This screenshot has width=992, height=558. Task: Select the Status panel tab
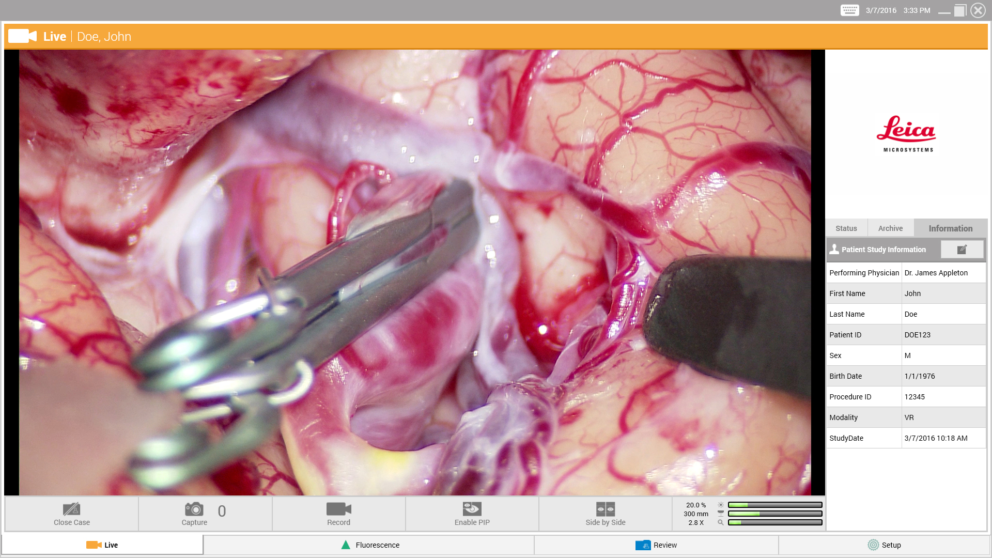(846, 228)
